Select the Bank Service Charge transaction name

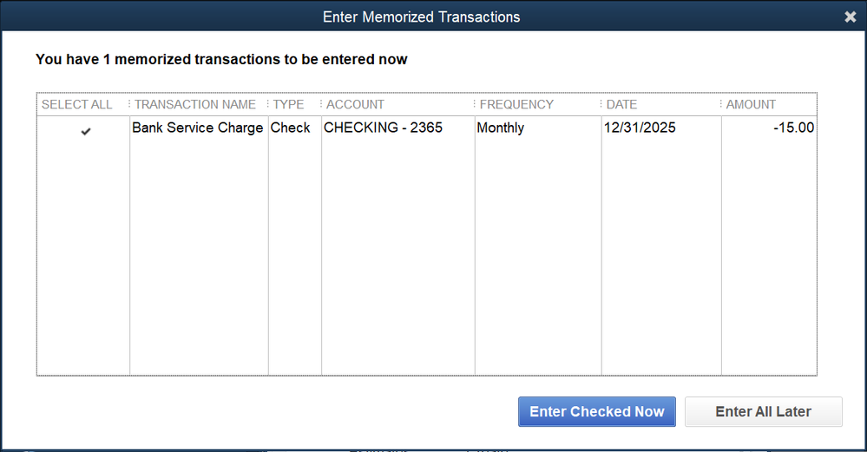198,128
